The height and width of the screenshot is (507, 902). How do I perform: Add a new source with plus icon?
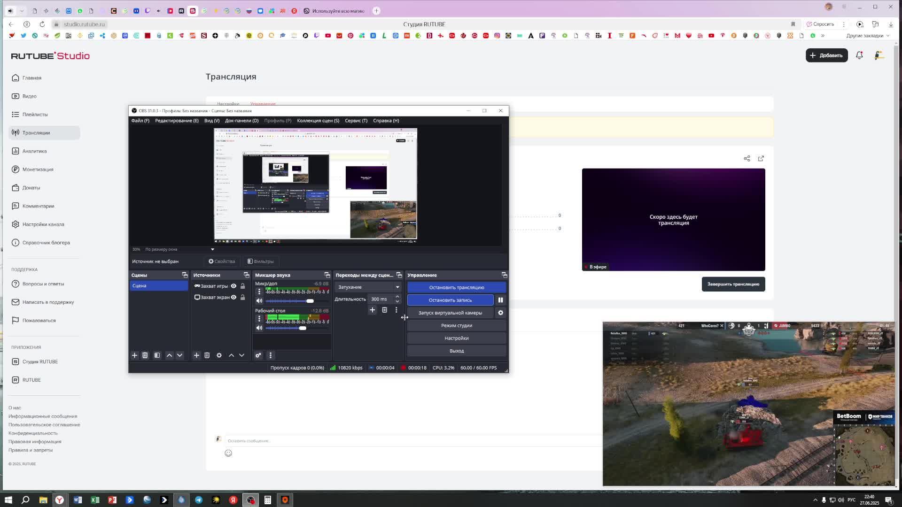[x=196, y=355]
